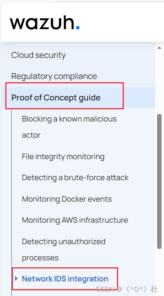The height and width of the screenshot is (296, 164).
Task: Click the sidebar scroll up arrow
Action: coord(159,48)
